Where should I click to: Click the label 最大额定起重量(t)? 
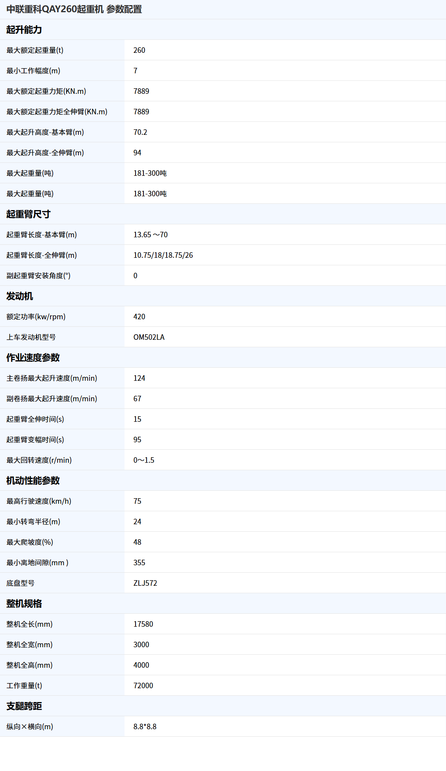click(x=35, y=50)
